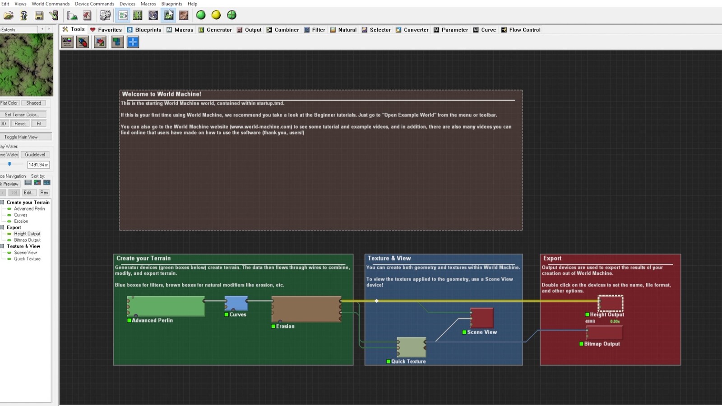Click the help question mark icon
This screenshot has height=406, width=722.
coord(24,15)
